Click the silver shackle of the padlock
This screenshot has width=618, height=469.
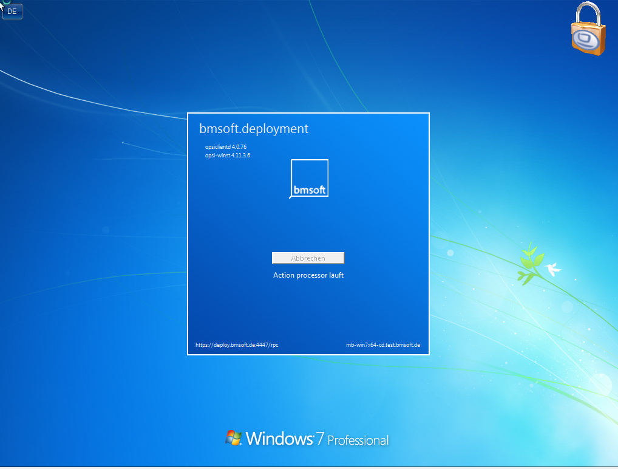tap(586, 12)
